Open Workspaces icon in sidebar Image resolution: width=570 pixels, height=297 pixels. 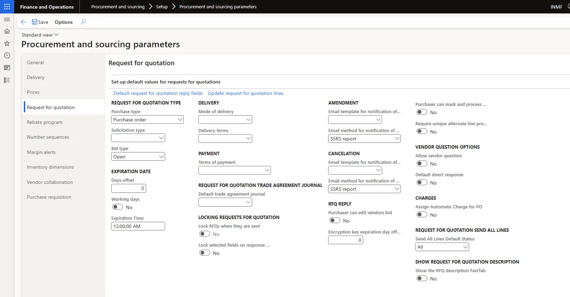7,68
